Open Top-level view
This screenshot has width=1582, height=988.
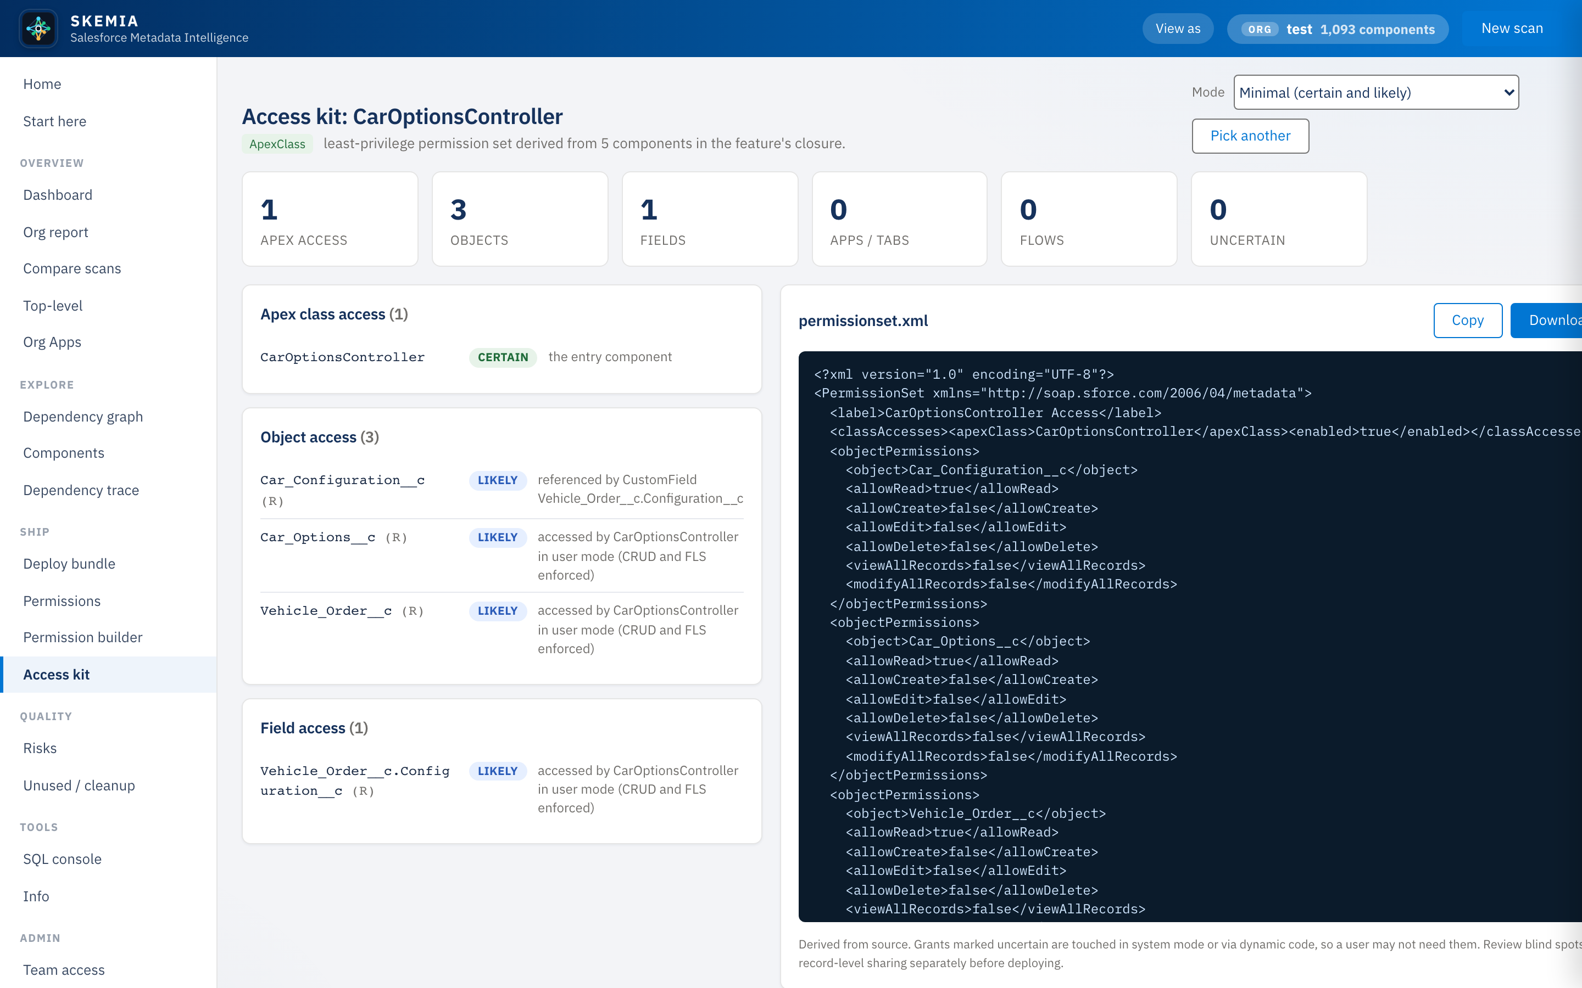coord(109,306)
